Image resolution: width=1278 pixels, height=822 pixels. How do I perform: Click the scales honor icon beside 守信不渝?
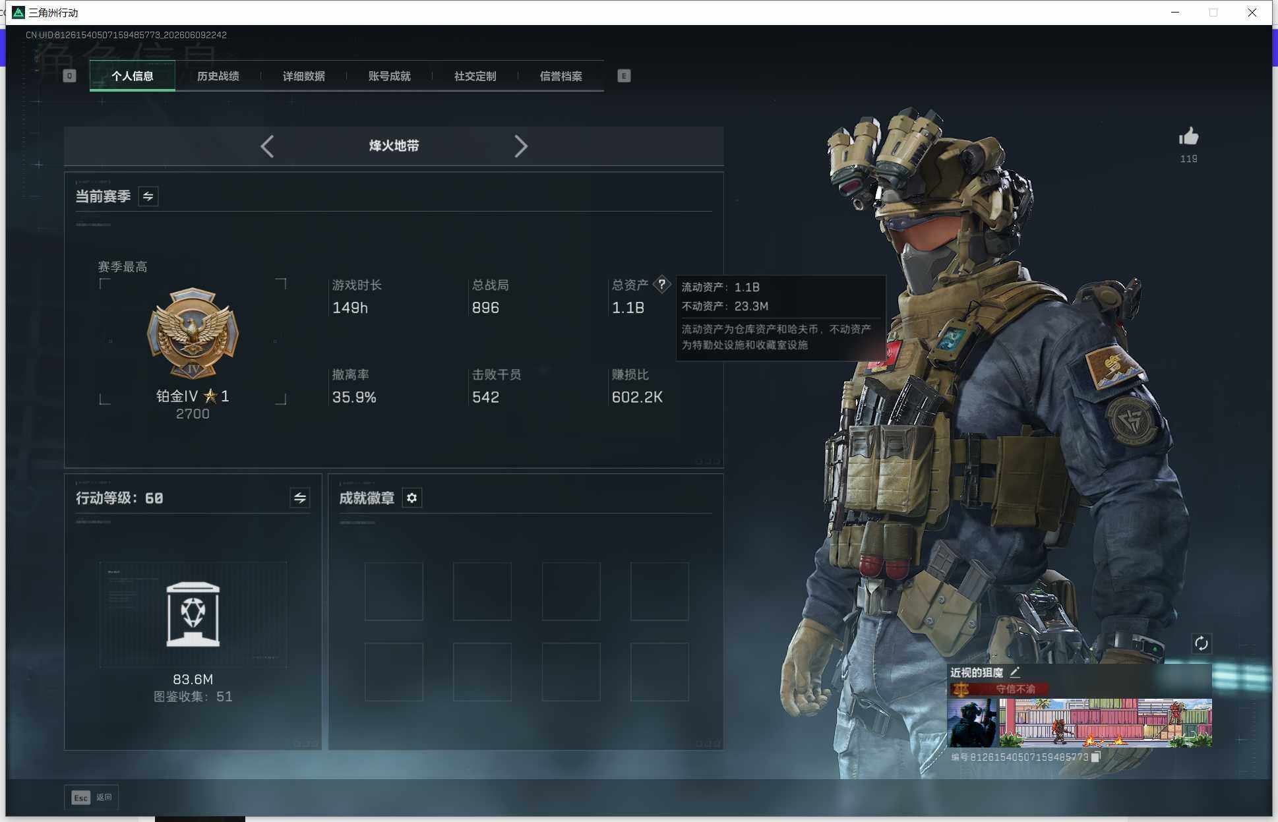coord(960,690)
